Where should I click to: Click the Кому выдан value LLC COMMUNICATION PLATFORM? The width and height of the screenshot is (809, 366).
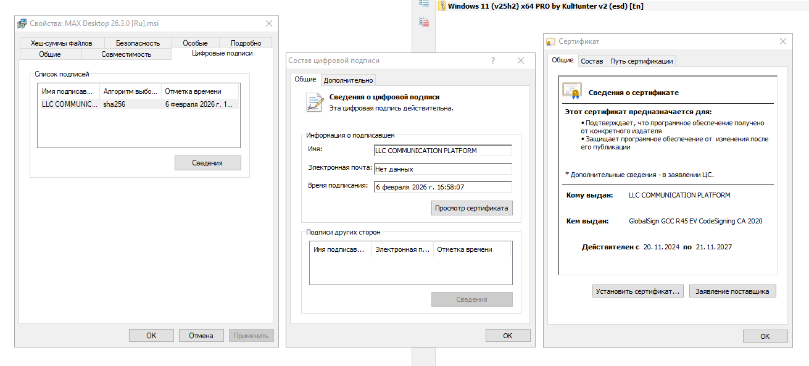[679, 195]
